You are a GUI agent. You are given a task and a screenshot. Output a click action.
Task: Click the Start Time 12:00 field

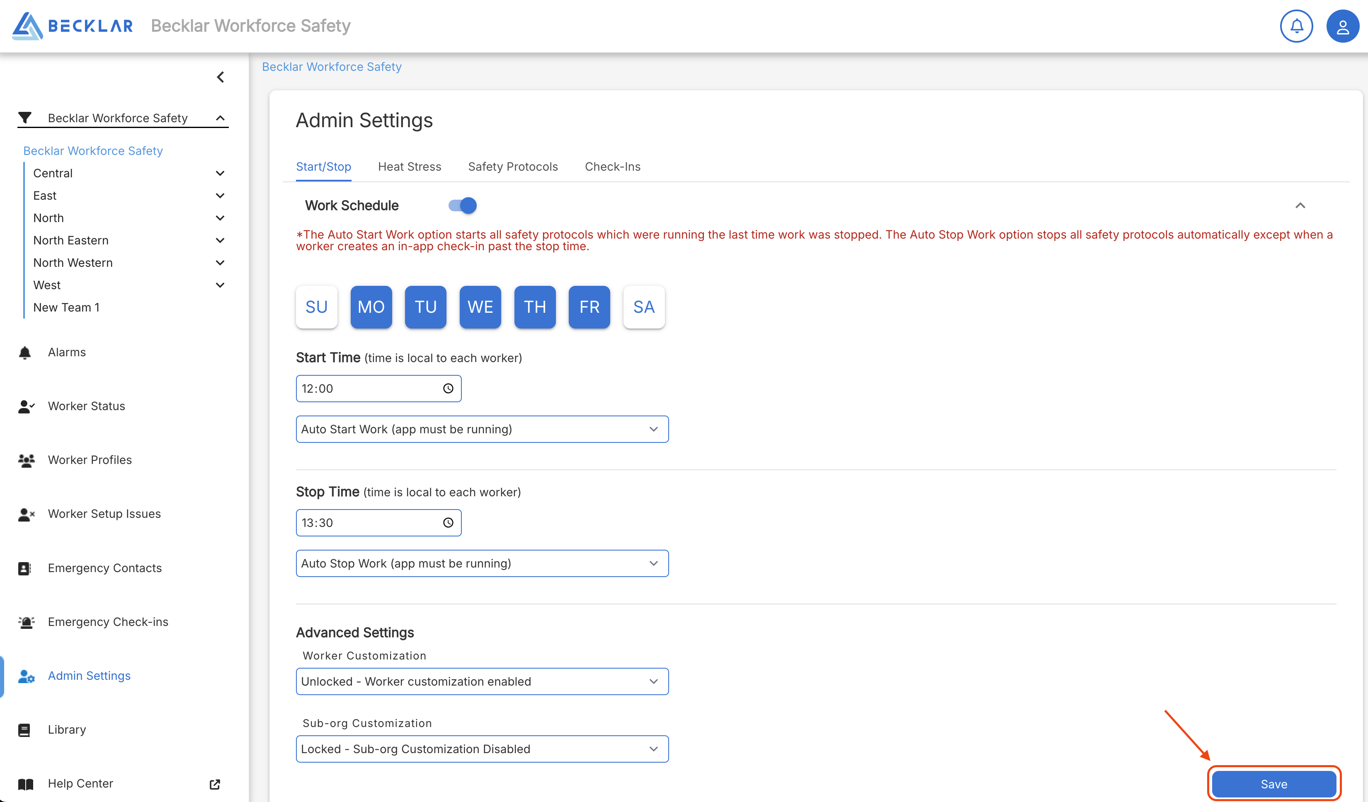[x=378, y=389]
